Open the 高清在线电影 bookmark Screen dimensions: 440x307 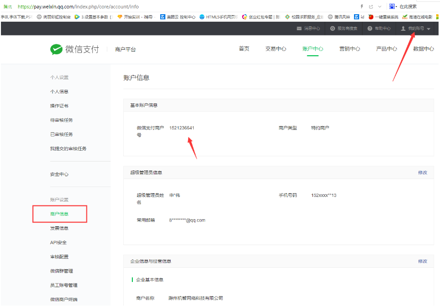click(x=417, y=17)
